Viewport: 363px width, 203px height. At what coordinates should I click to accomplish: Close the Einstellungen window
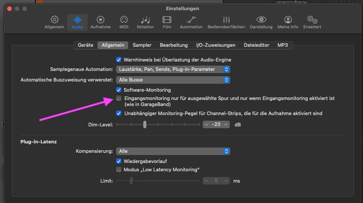tap(9, 9)
